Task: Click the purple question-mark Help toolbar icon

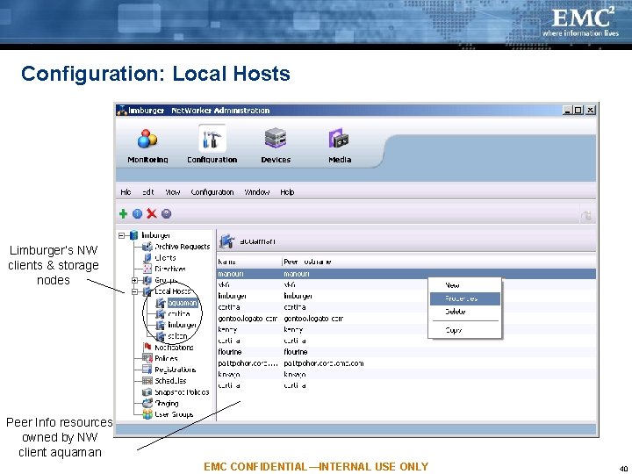Action: pyautogui.click(x=166, y=213)
